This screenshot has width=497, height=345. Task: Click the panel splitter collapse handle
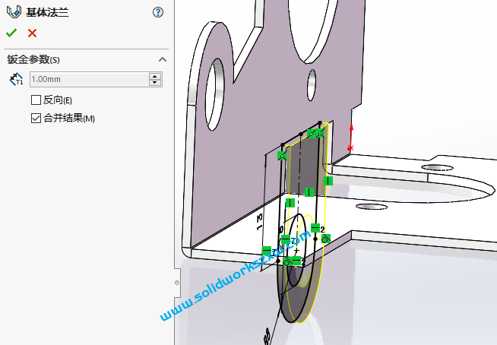(x=177, y=283)
